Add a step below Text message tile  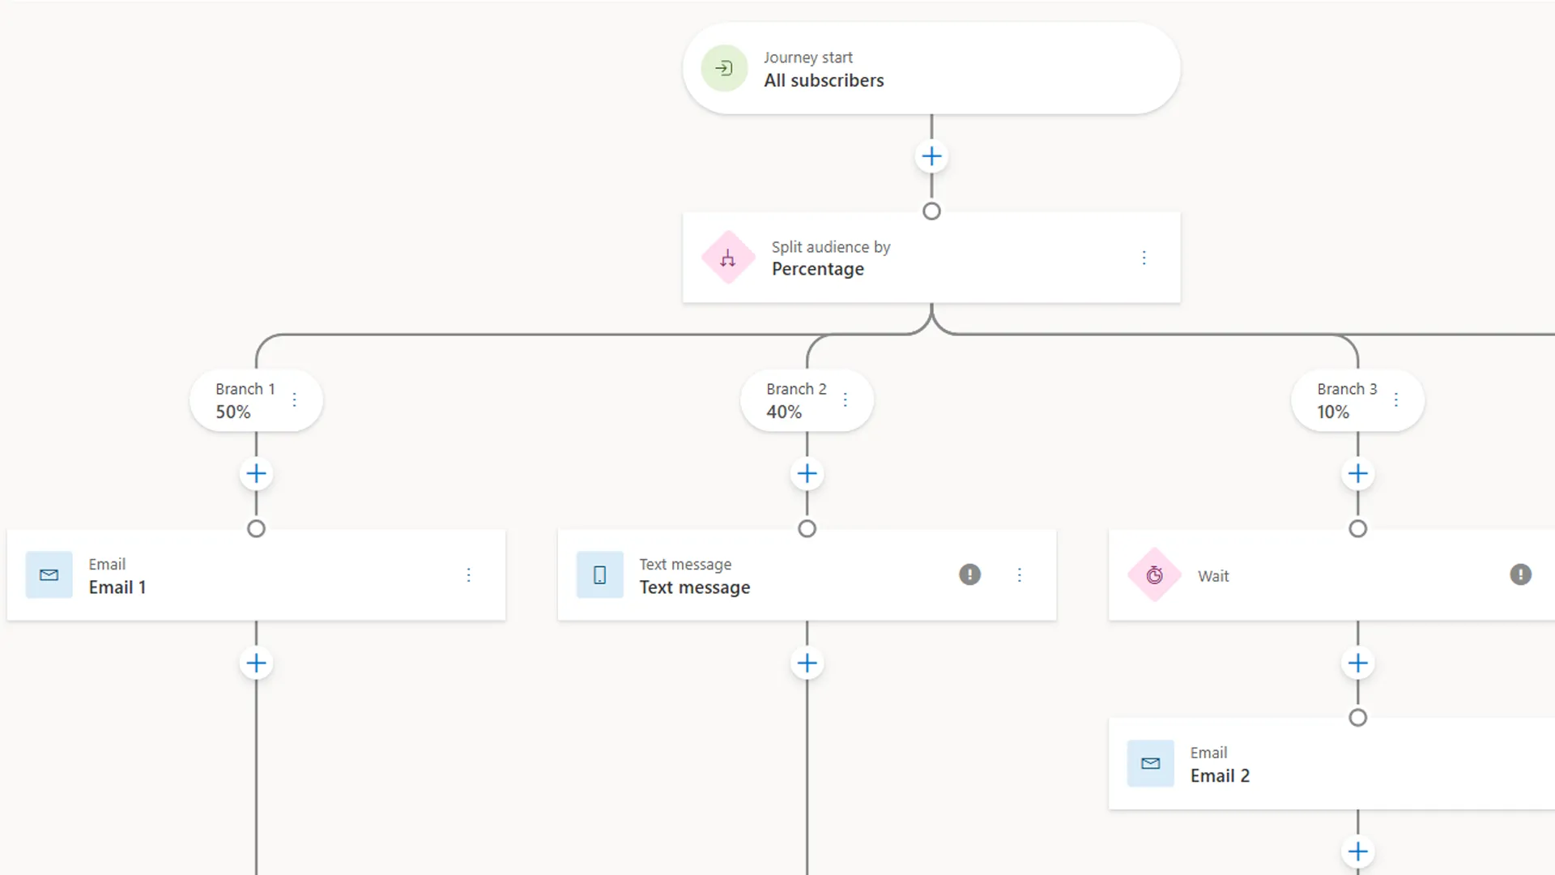pos(807,664)
